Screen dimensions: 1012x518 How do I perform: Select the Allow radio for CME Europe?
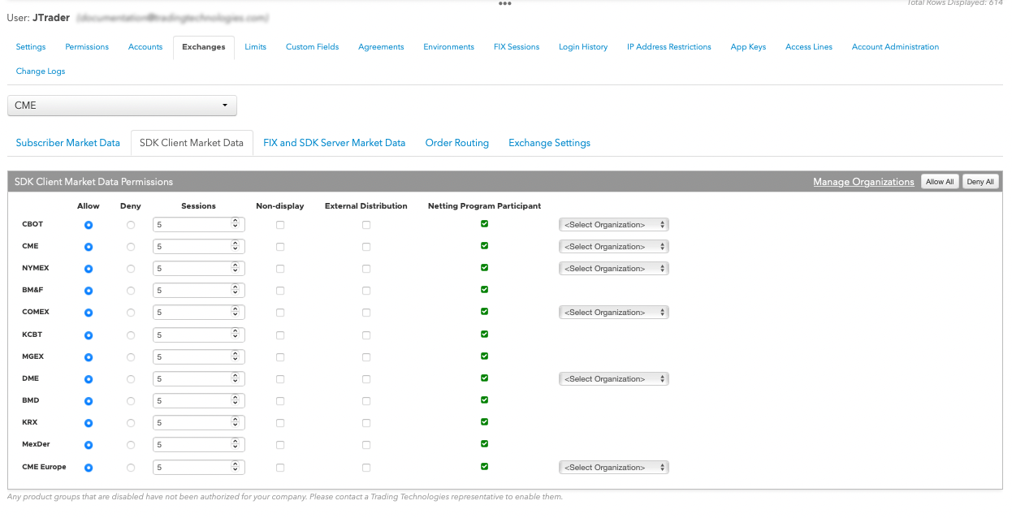tap(89, 468)
